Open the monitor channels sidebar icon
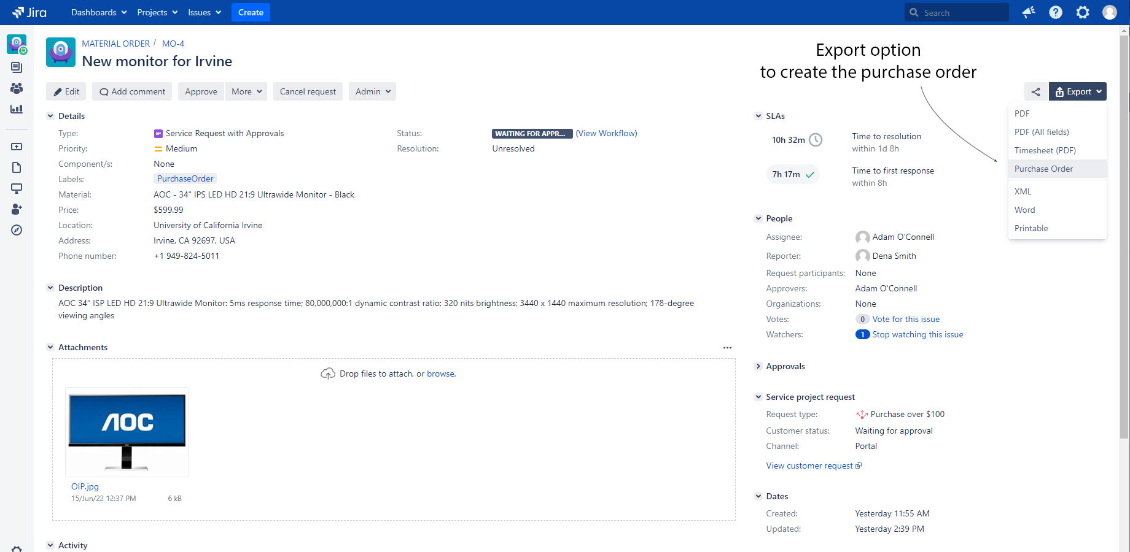1130x552 pixels. (x=17, y=188)
